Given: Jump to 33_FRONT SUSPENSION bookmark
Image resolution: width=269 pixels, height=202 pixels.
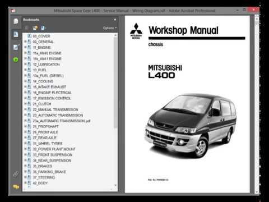Looking at the screenshot, I should click(53, 155).
